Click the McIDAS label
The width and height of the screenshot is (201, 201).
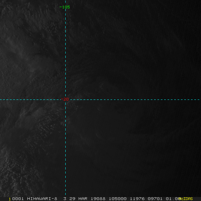coord(186,199)
